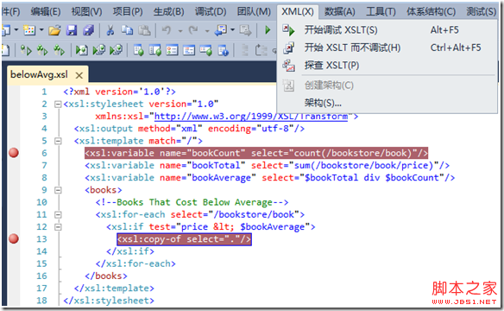Screen dimensions: 504x311
Task: Click the Cut scissors icon
Action: 110,30
